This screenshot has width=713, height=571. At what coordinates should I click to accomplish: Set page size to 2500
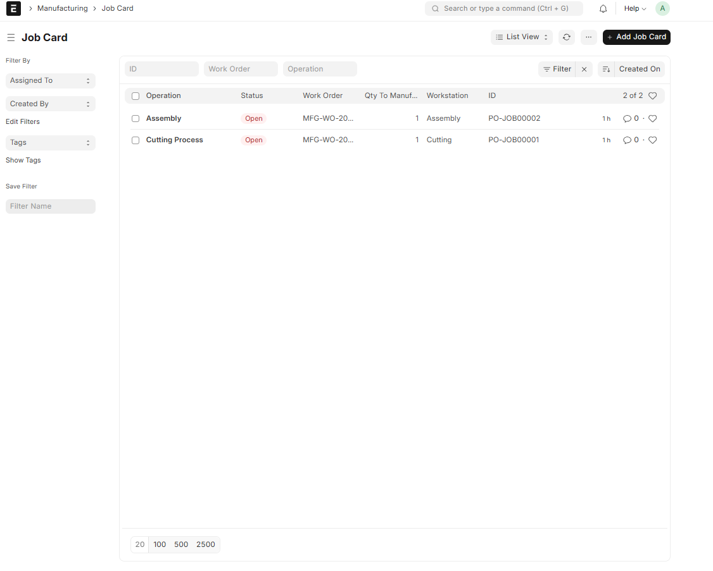point(206,544)
